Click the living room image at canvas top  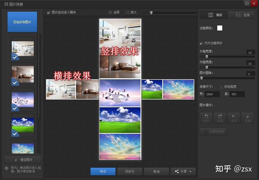coord(120,33)
